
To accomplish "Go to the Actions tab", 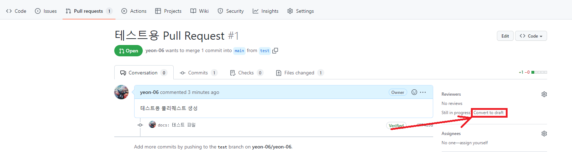I will (134, 11).
